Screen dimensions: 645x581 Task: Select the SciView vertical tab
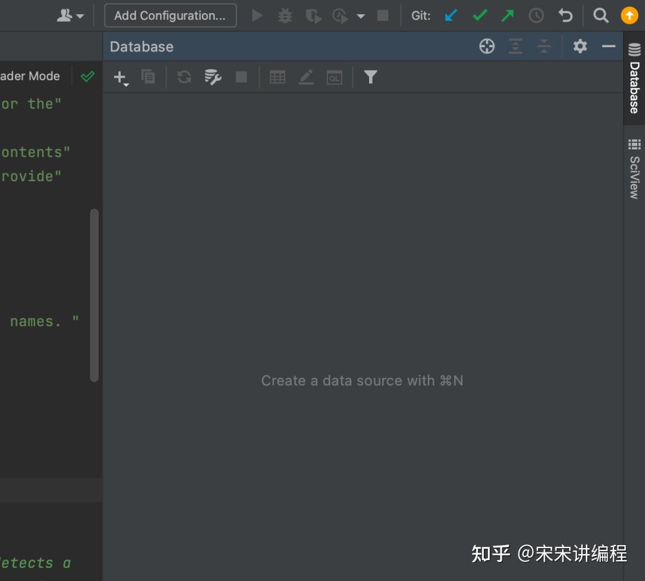(x=634, y=169)
